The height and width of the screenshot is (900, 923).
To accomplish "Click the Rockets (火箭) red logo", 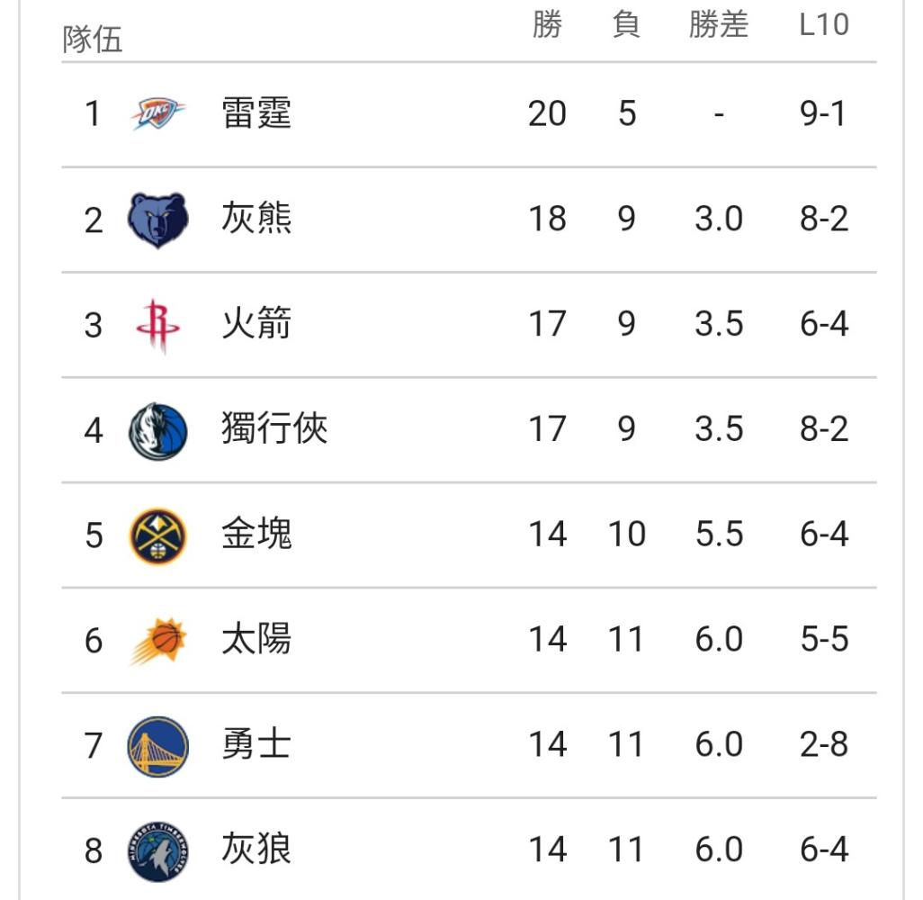I will click(x=157, y=326).
